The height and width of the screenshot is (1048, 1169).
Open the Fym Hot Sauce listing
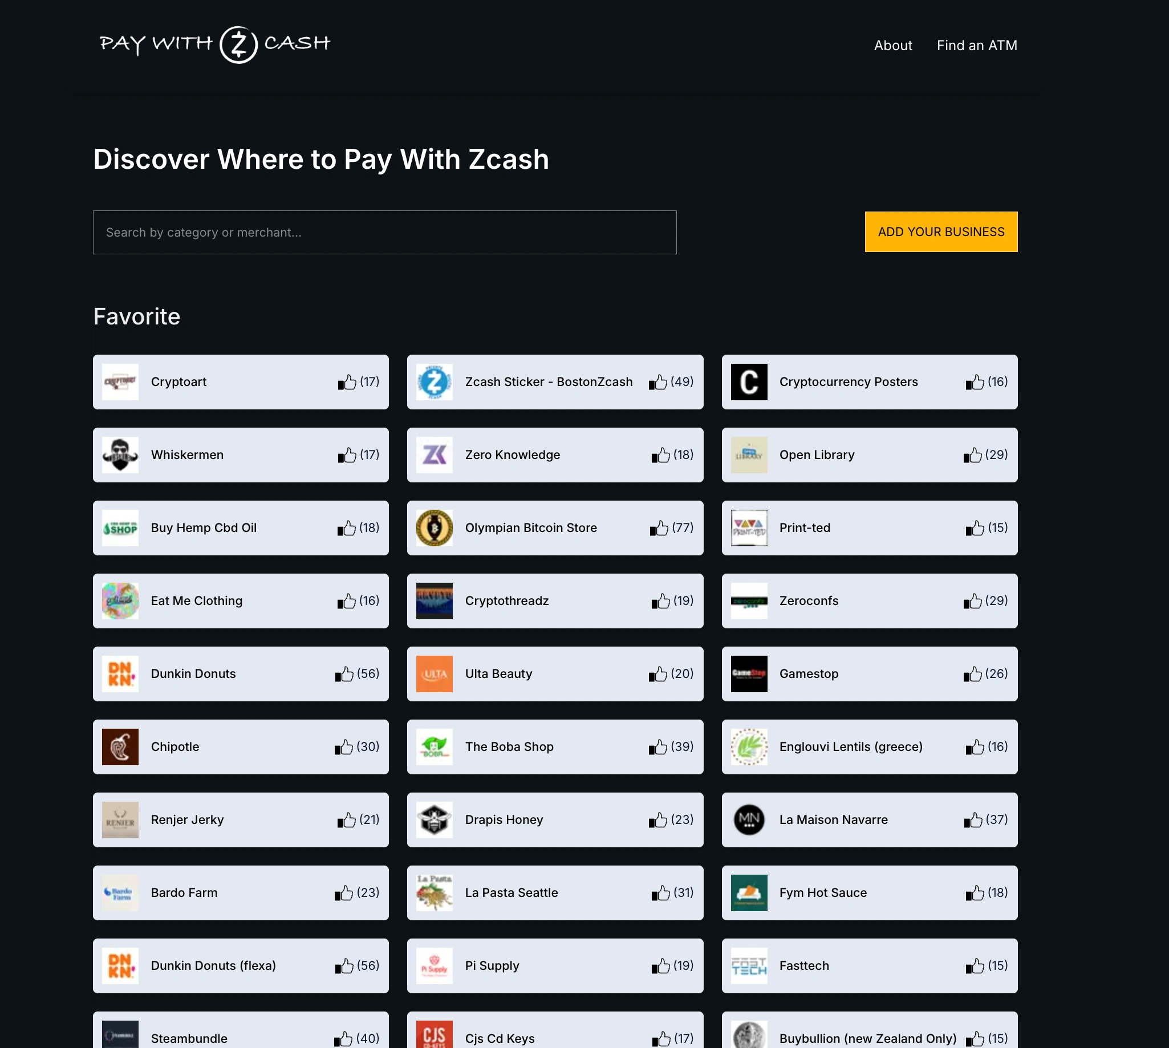(822, 893)
